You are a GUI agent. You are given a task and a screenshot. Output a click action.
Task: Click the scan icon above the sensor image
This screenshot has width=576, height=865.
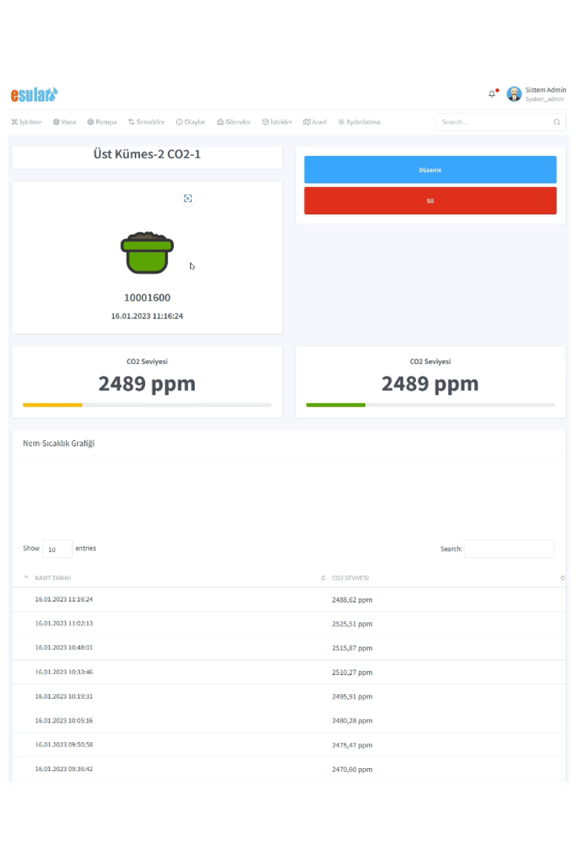[188, 198]
